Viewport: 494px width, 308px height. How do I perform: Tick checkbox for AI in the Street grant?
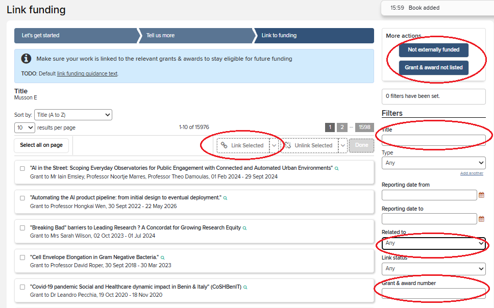click(x=22, y=168)
